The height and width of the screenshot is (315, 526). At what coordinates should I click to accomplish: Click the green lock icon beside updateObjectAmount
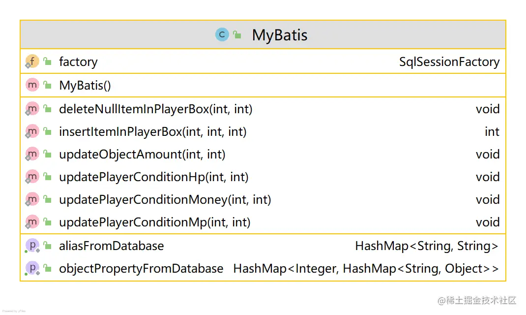(x=47, y=154)
